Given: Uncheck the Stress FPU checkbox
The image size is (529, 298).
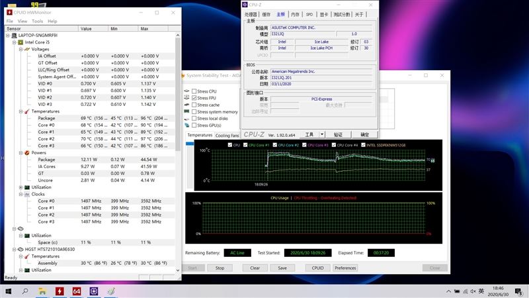Looking at the screenshot, I should coord(194,98).
